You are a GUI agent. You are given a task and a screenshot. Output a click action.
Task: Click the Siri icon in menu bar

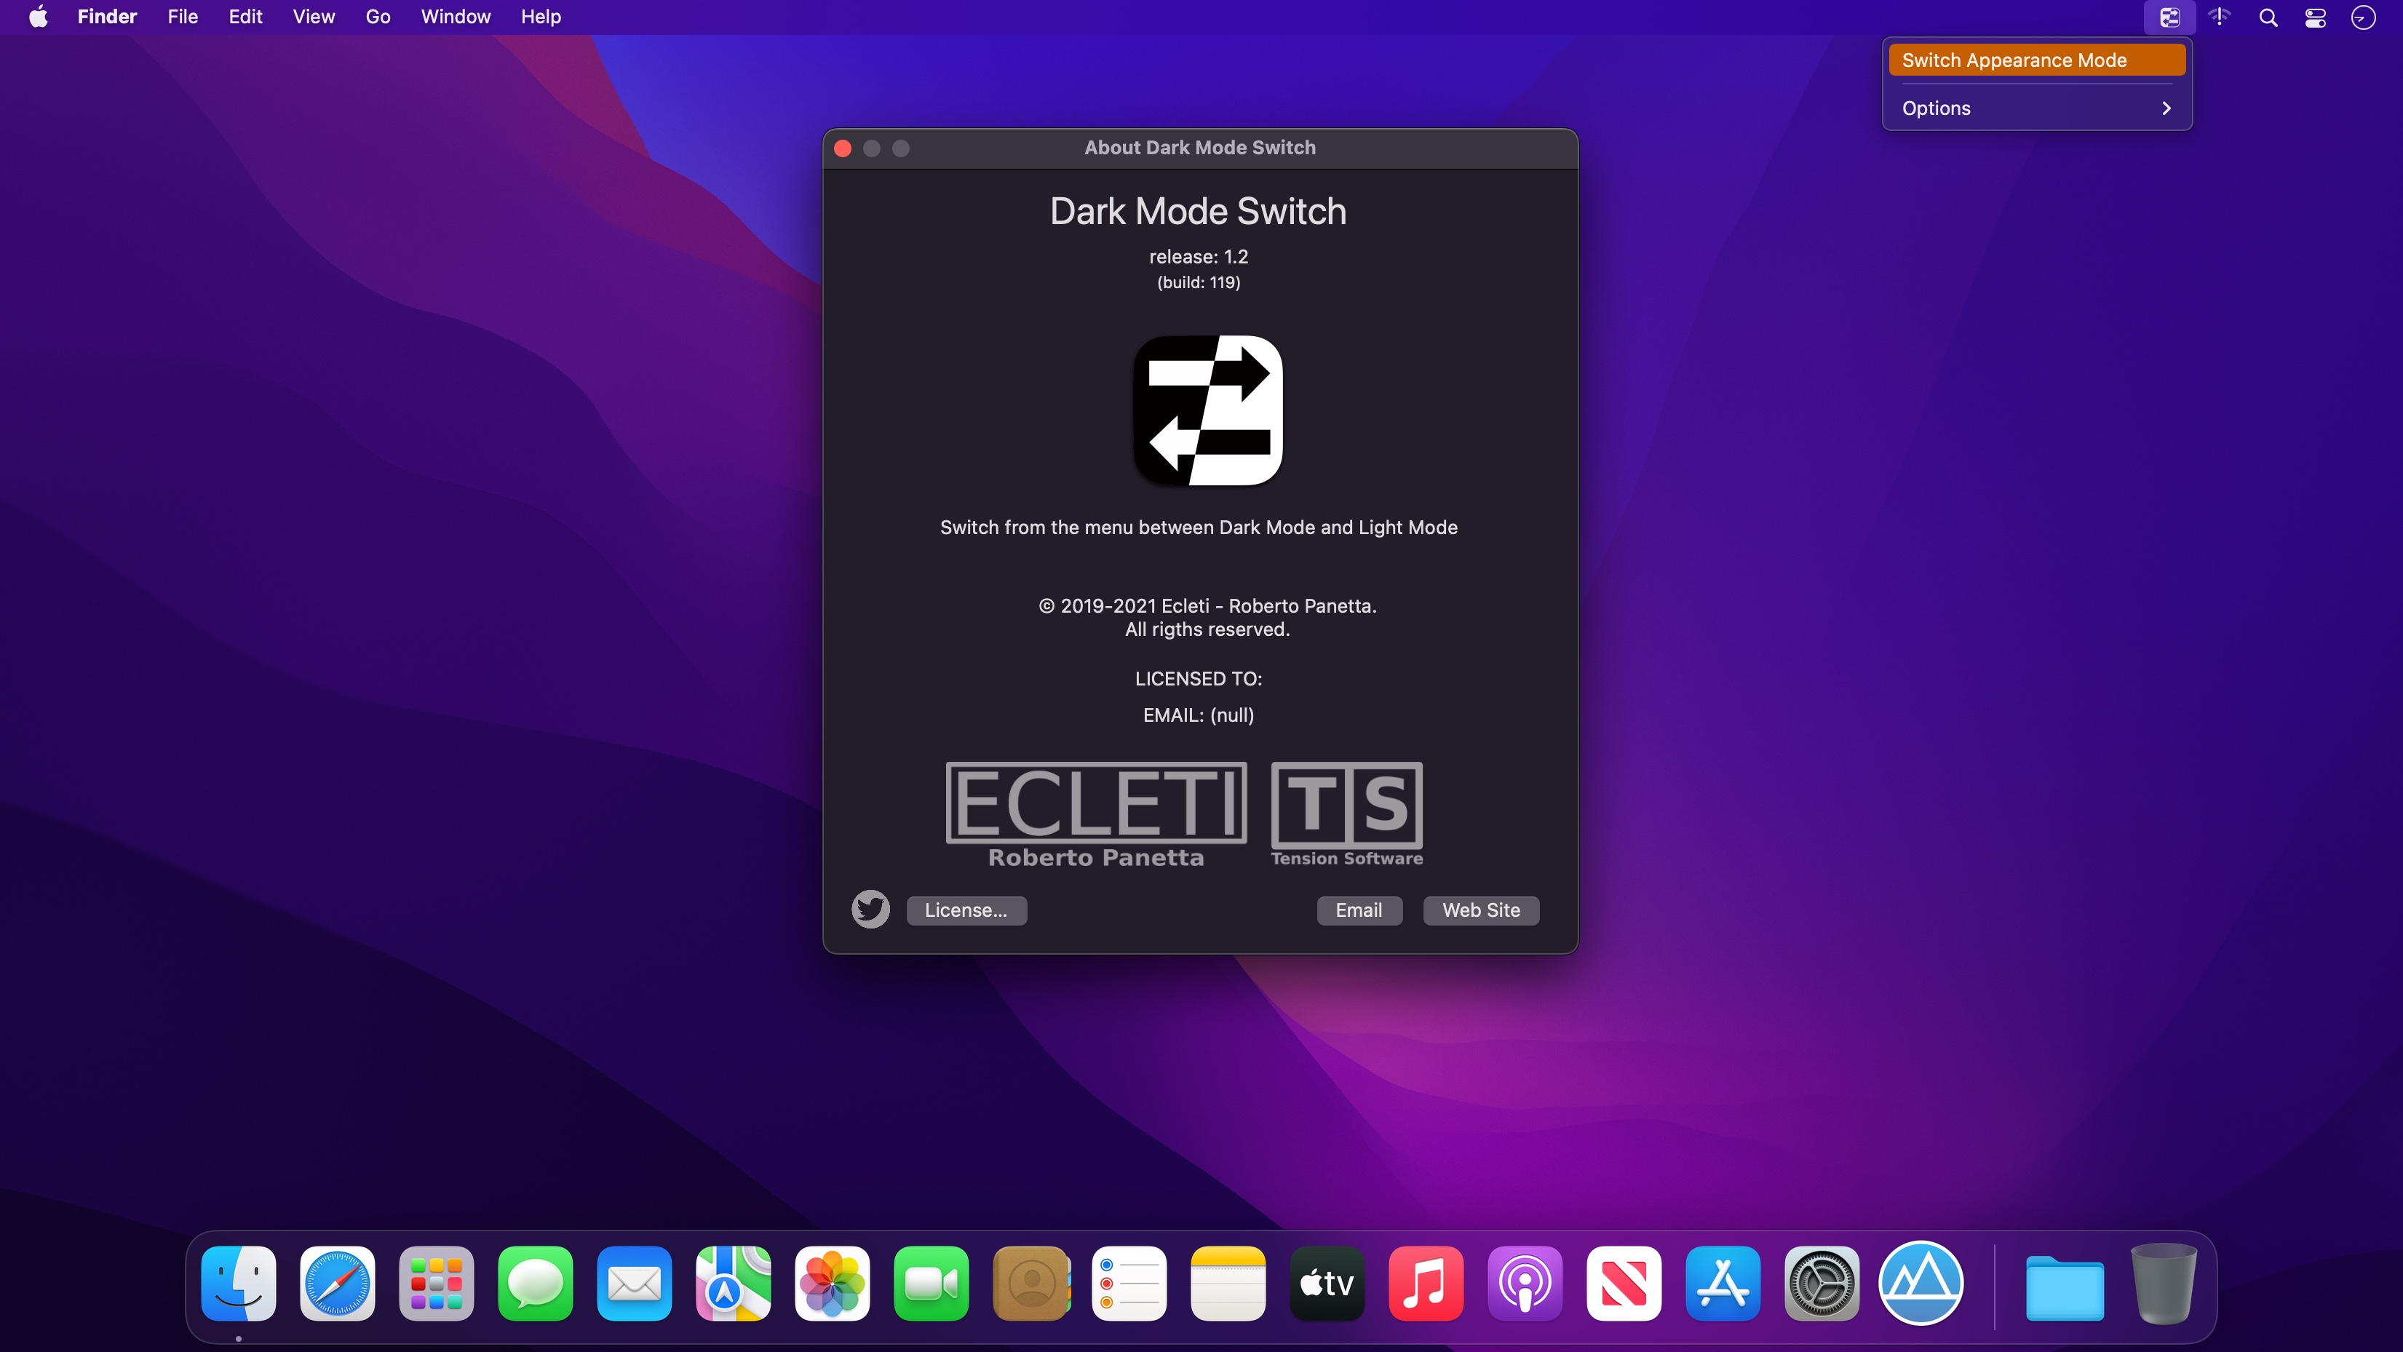point(2363,17)
